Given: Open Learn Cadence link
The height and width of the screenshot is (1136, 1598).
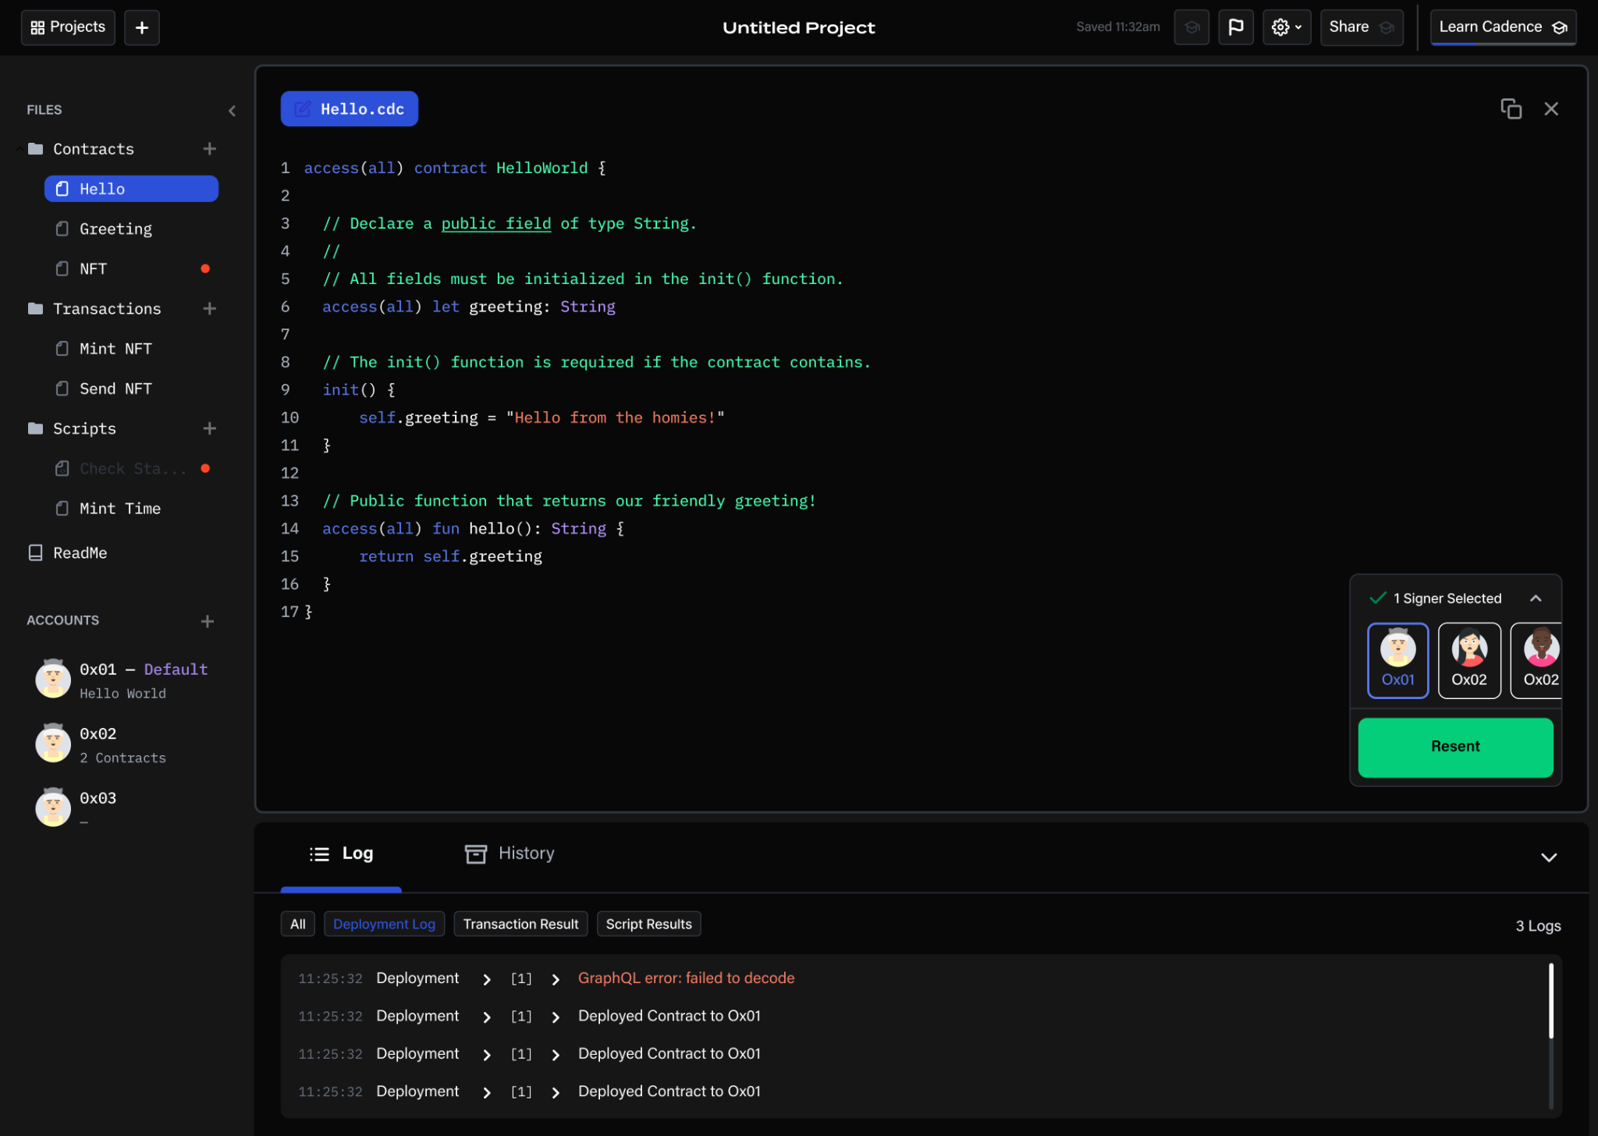Looking at the screenshot, I should pyautogui.click(x=1503, y=27).
